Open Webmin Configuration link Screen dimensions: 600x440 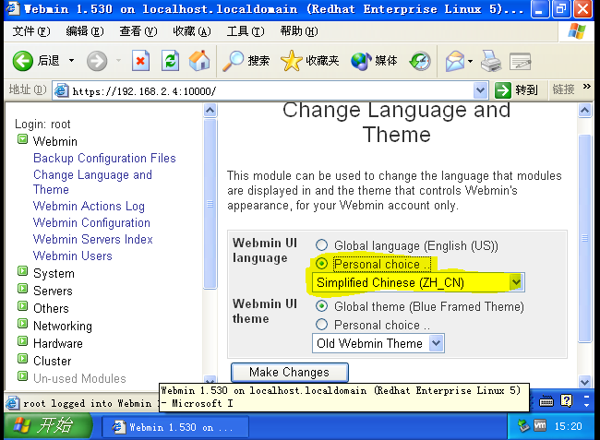91,222
